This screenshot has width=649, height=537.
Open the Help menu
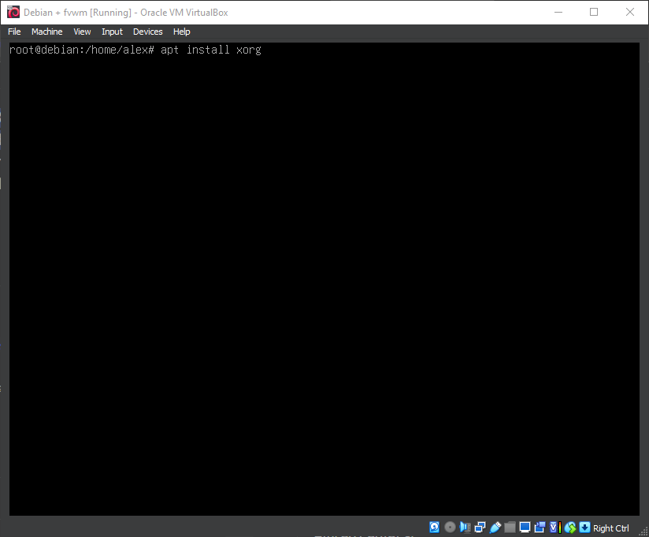[181, 32]
